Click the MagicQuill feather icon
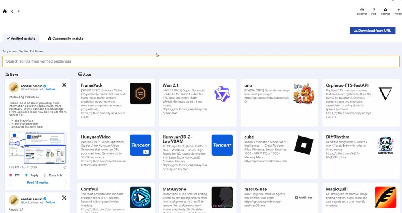 385,197
